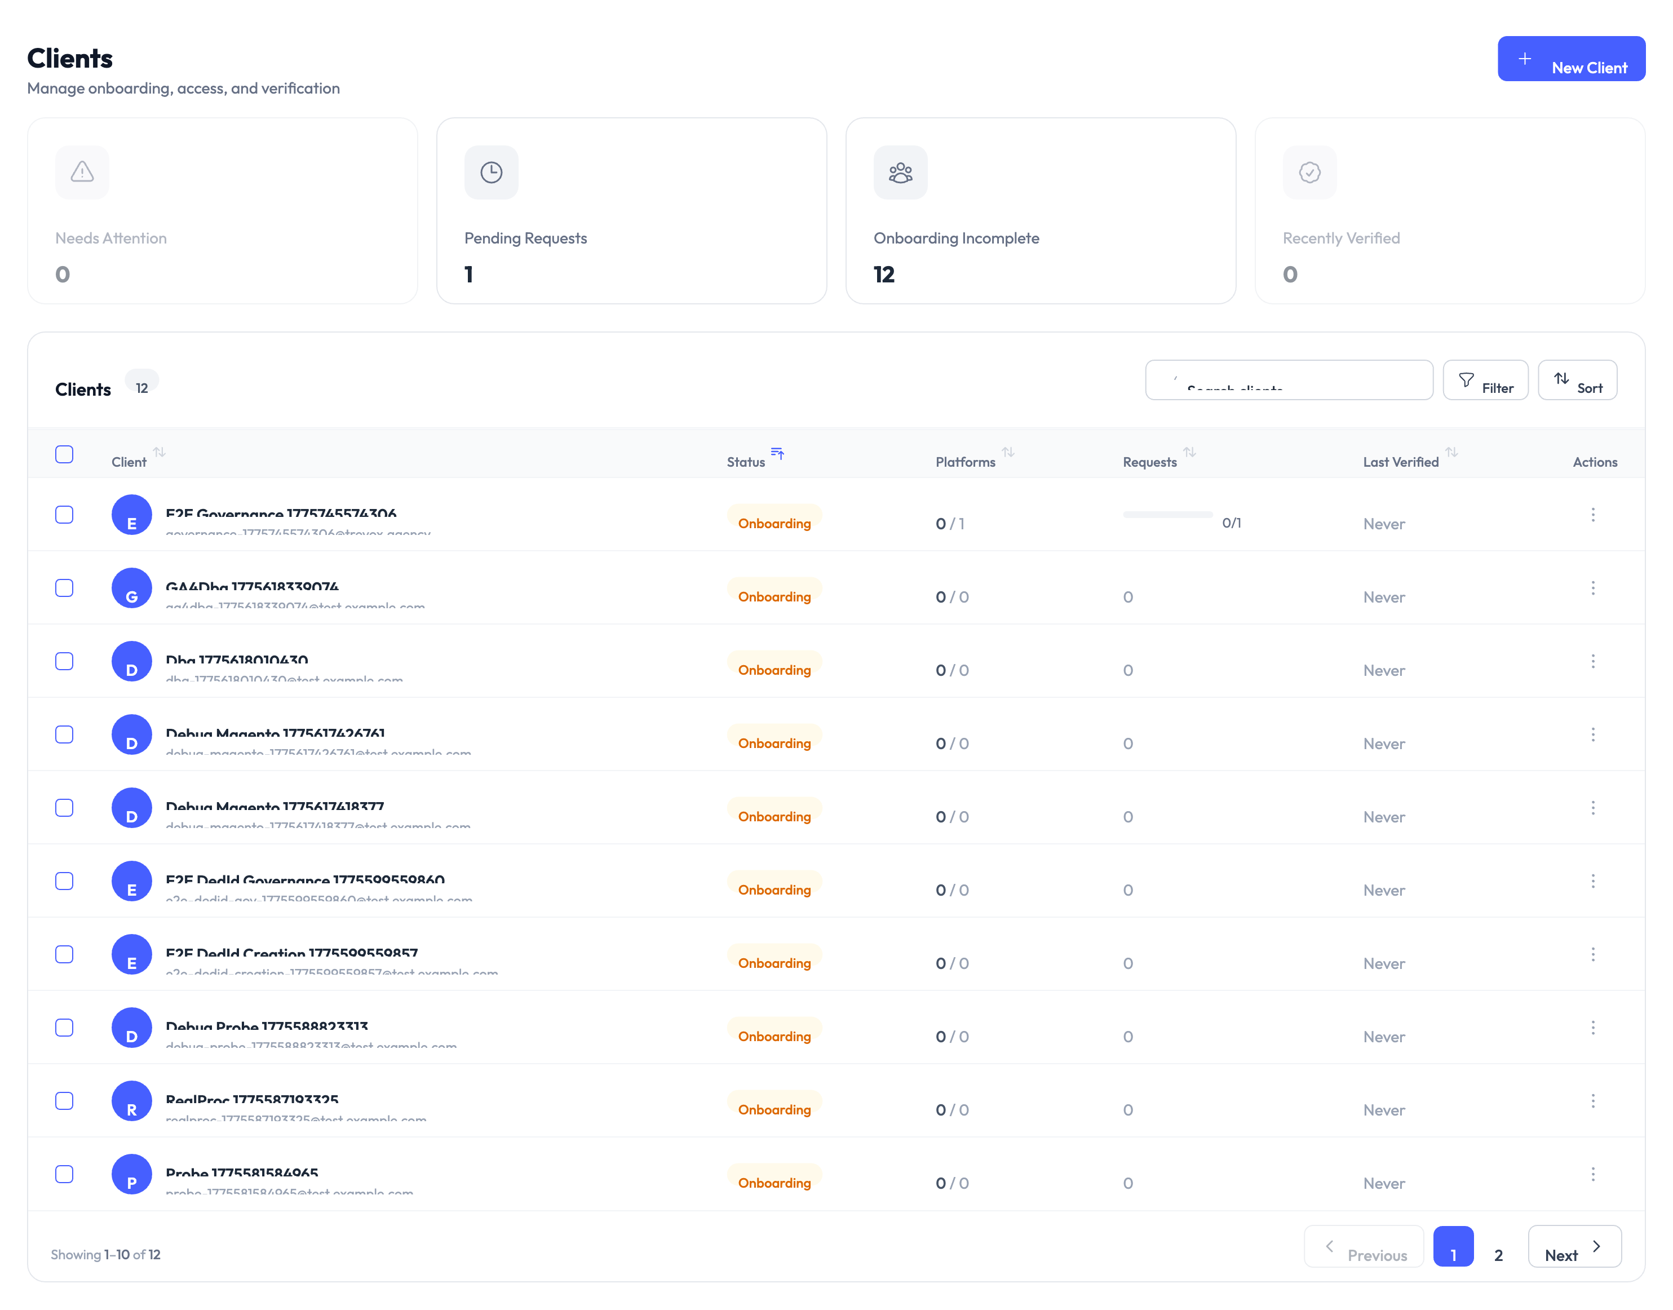This screenshot has width=1673, height=1310.
Task: Check the select-all checkbox in table header
Action: click(x=64, y=454)
